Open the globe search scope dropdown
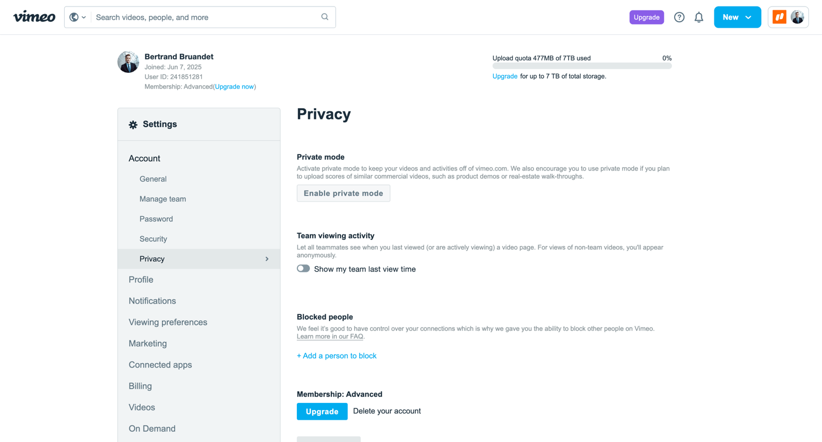This screenshot has width=822, height=442. click(x=78, y=17)
